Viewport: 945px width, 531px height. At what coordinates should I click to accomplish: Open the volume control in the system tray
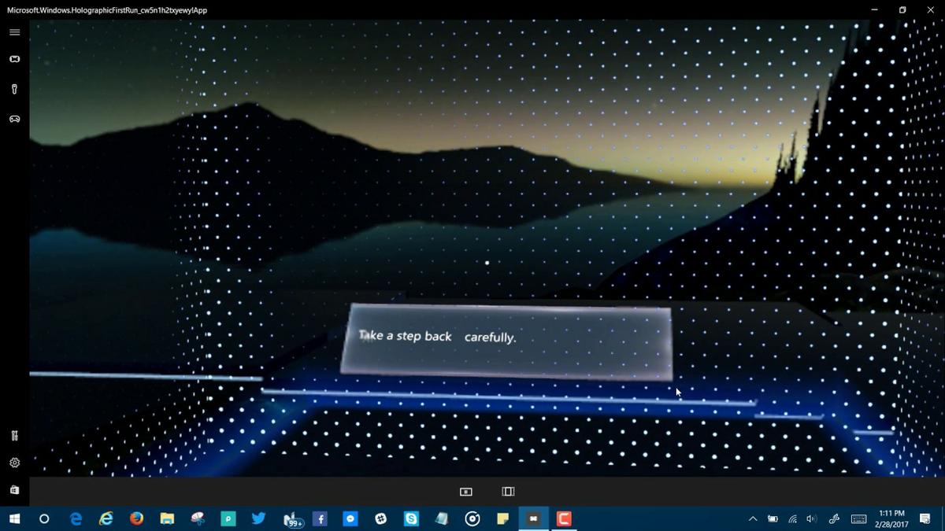[x=812, y=518]
